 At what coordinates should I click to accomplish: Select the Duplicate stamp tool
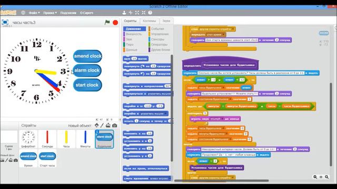(124, 13)
